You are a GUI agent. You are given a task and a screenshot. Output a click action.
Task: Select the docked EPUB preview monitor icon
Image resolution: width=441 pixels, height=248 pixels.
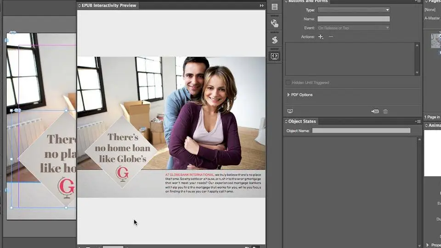(x=275, y=56)
